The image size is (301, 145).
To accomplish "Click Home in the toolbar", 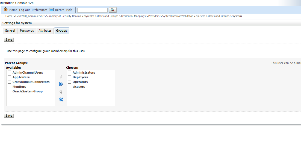I will click(x=13, y=10).
